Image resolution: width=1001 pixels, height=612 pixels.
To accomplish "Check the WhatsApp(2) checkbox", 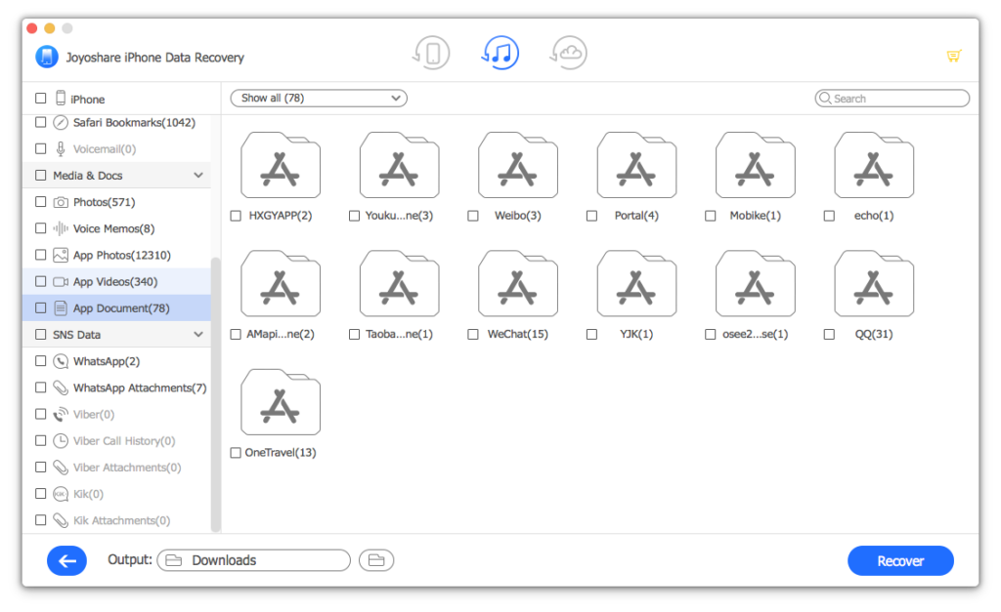I will (x=41, y=361).
